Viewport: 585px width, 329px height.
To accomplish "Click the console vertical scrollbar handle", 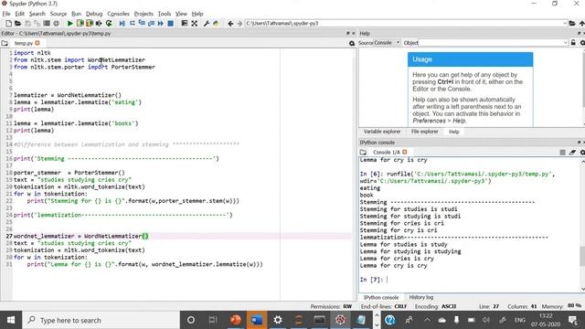I will pyautogui.click(x=582, y=256).
